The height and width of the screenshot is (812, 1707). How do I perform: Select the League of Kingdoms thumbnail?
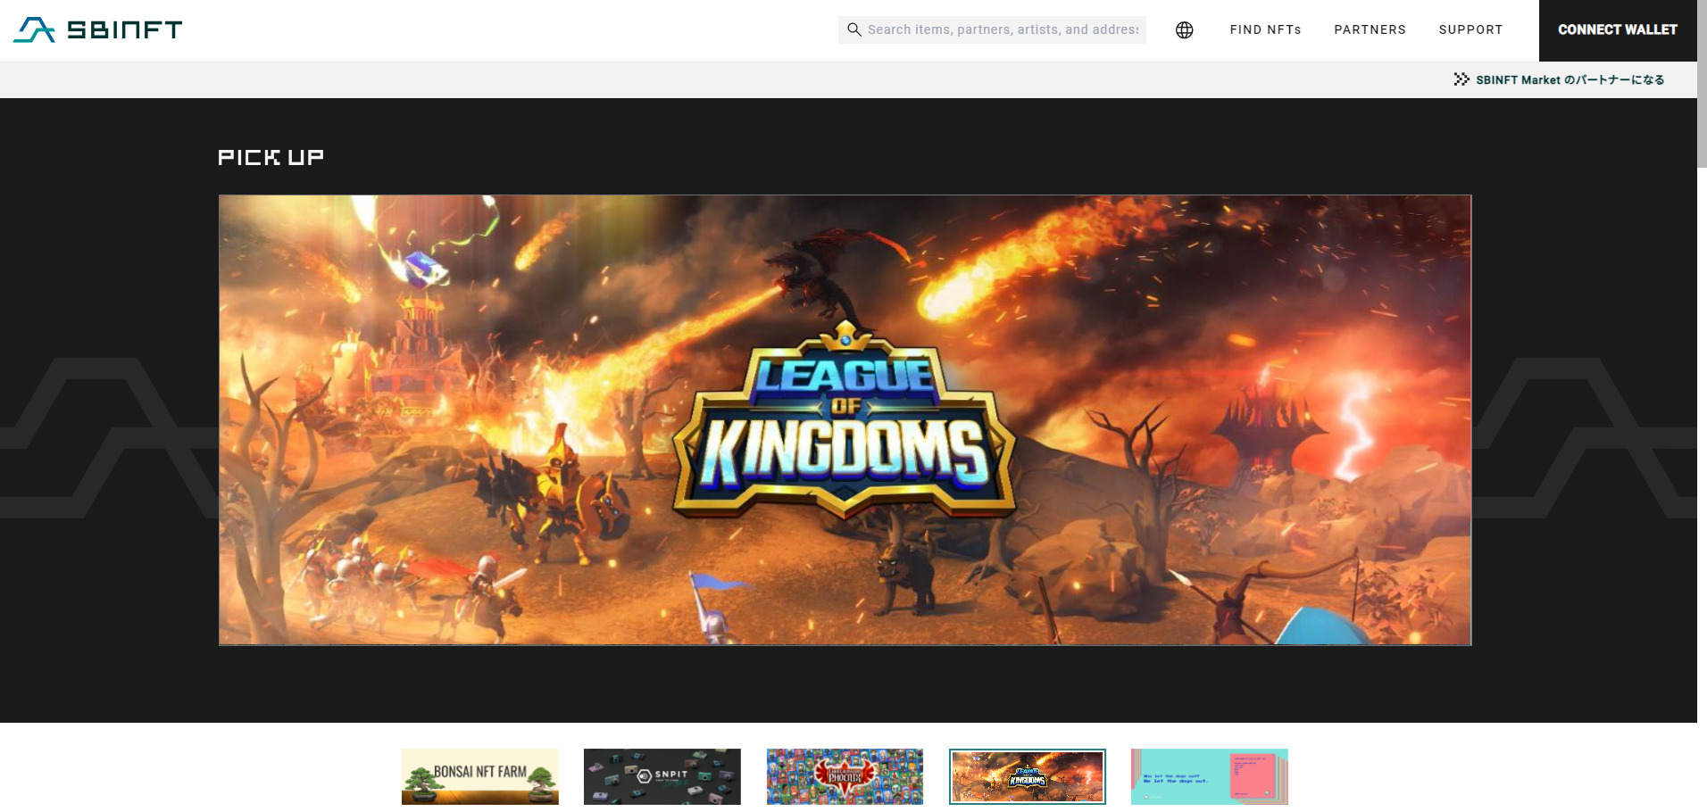(1027, 776)
